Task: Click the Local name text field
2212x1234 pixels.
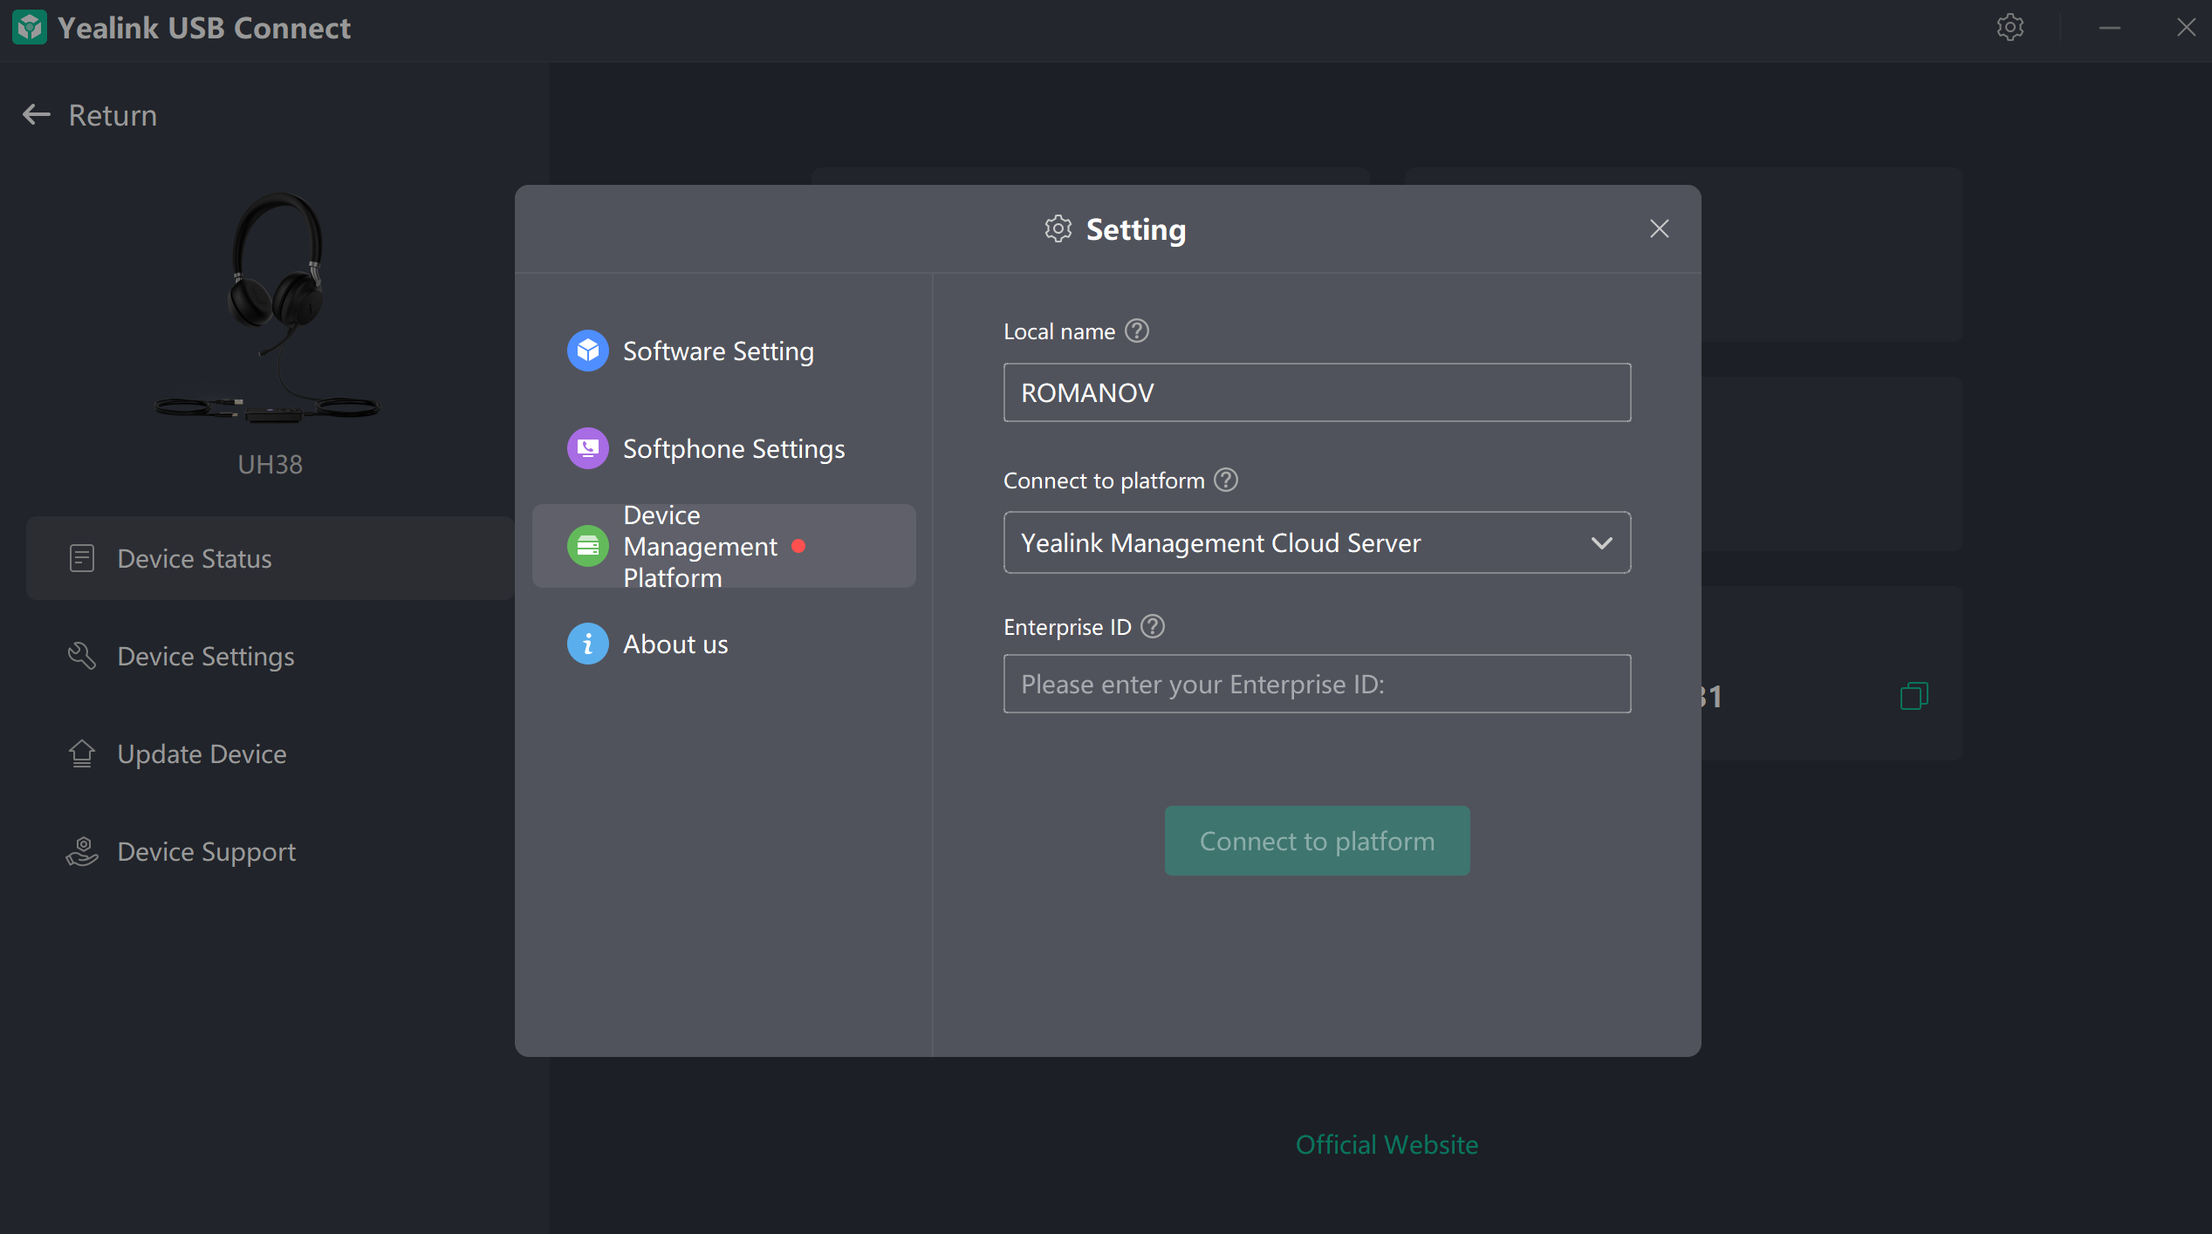Action: tap(1316, 392)
